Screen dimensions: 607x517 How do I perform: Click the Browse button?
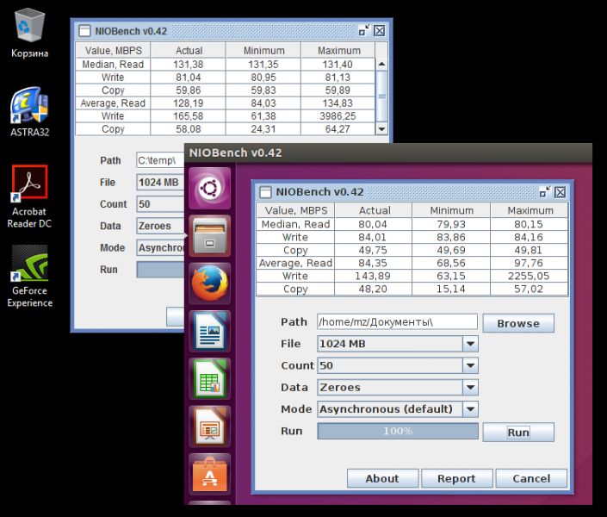tap(518, 323)
